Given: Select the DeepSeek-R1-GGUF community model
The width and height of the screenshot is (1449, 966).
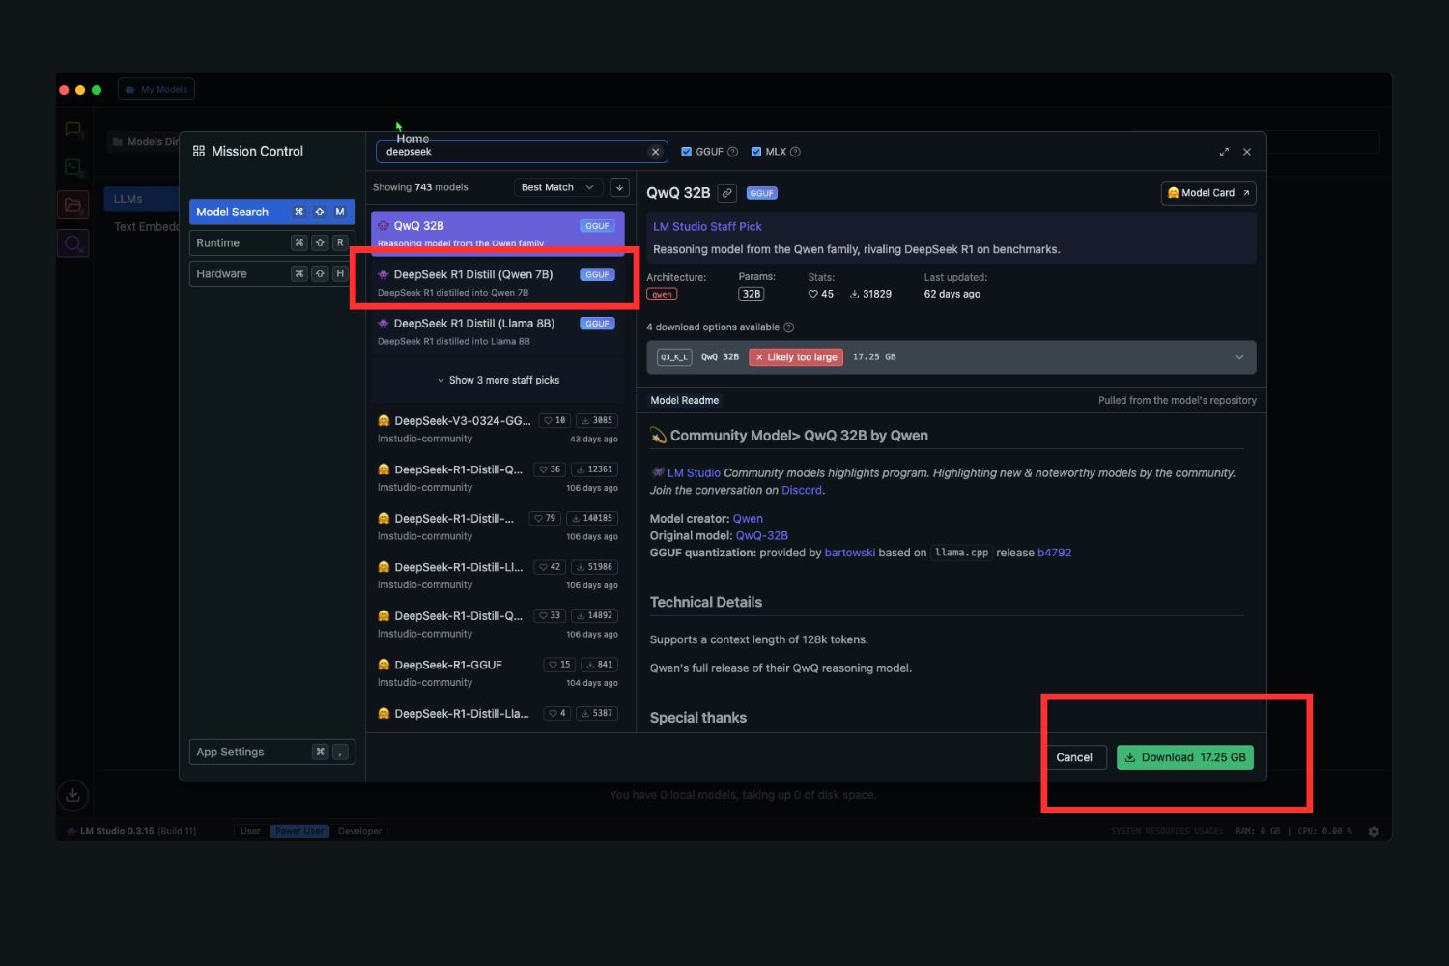Looking at the screenshot, I should click(x=498, y=673).
